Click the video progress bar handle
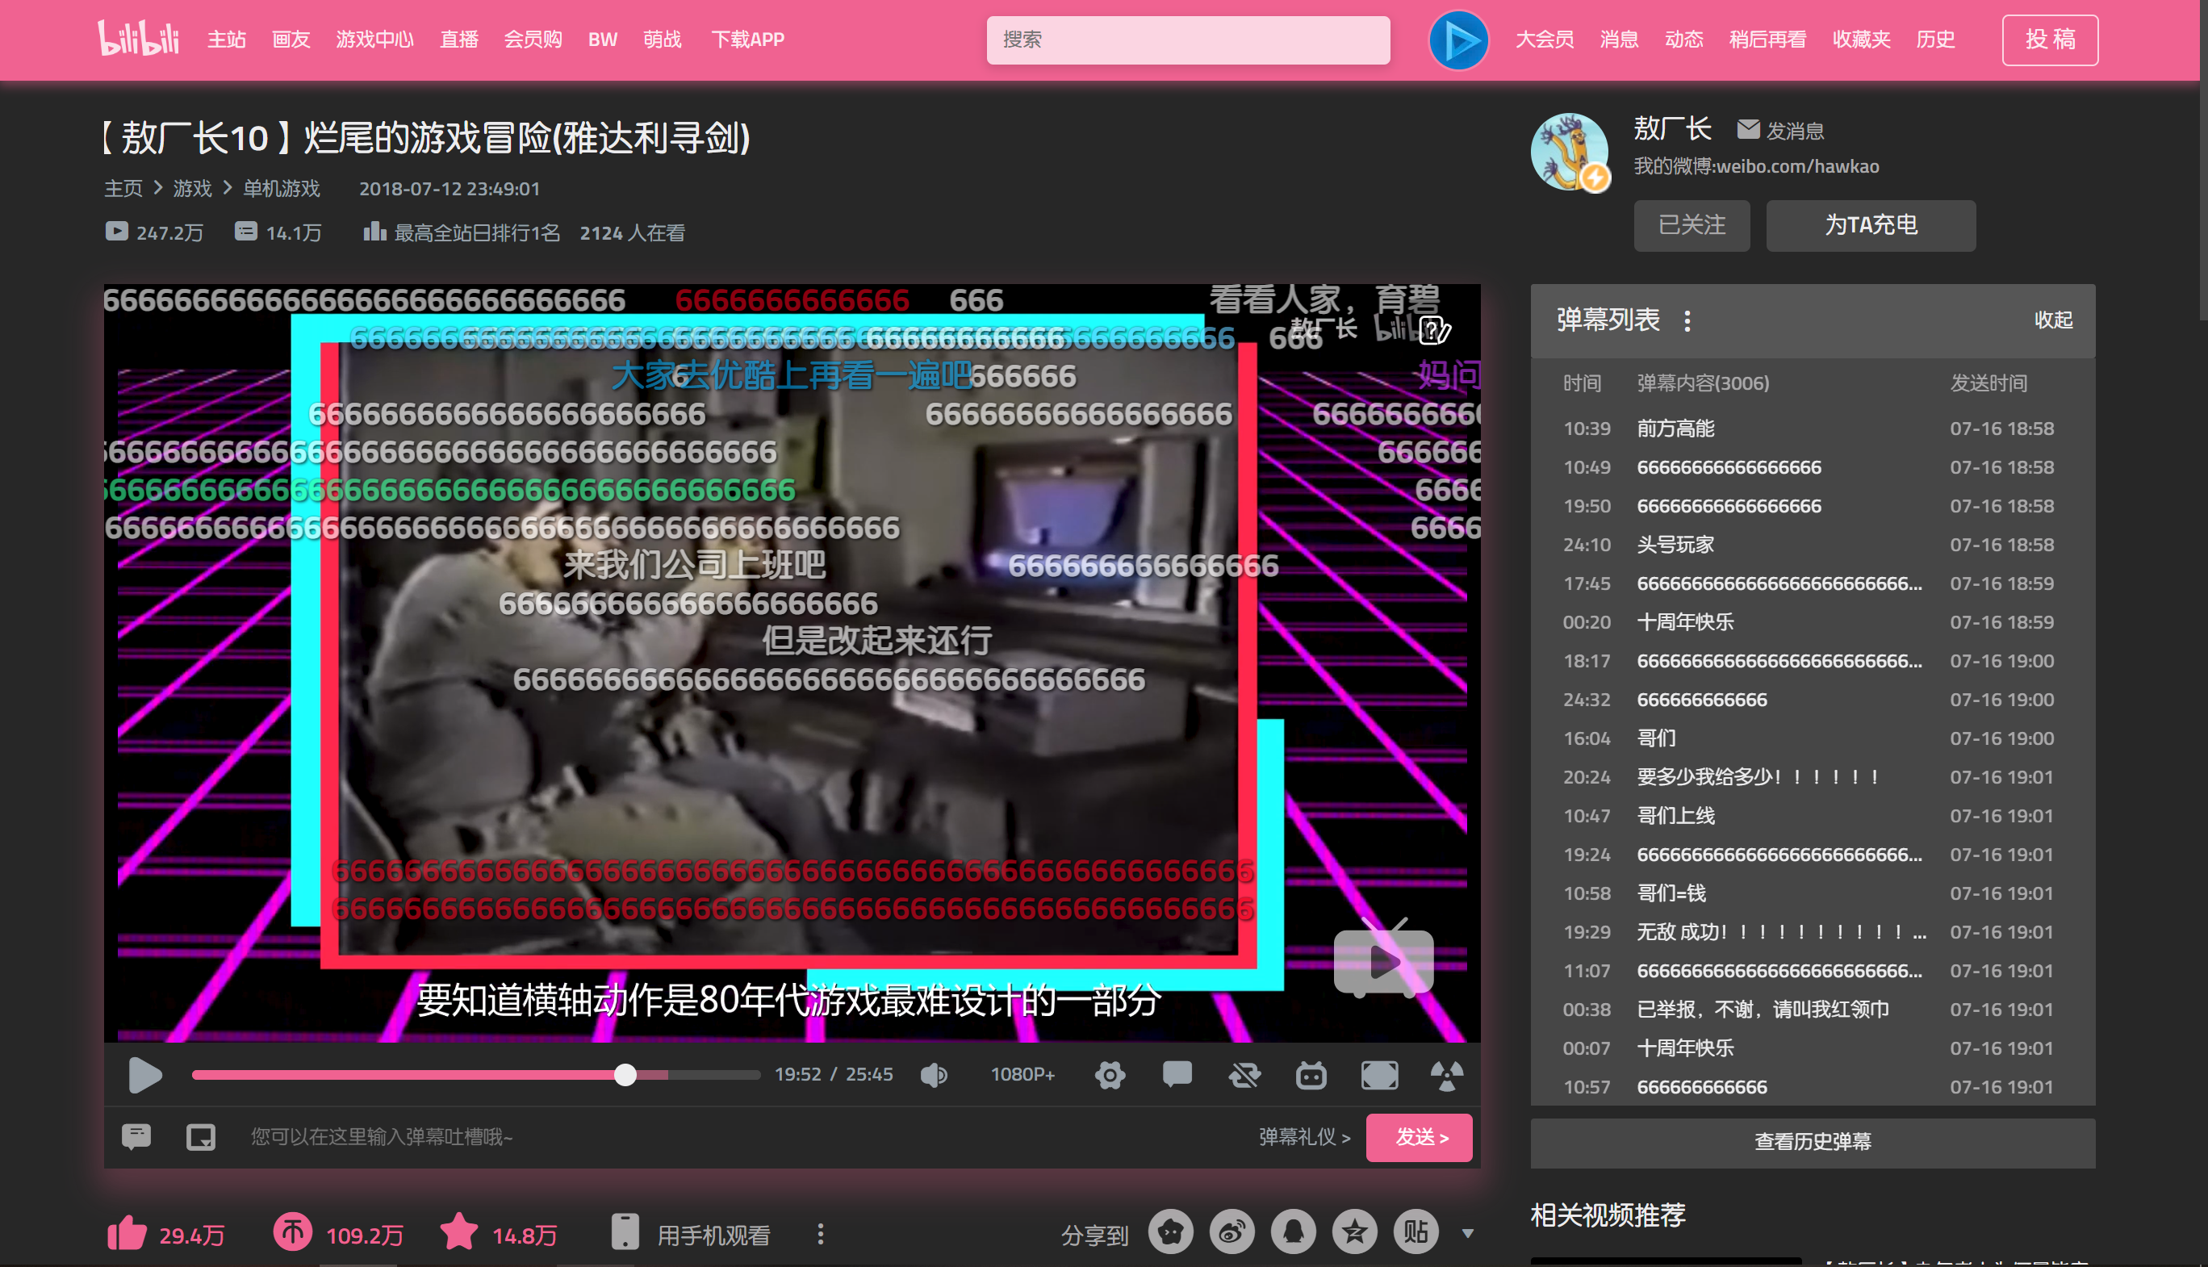Image resolution: width=2208 pixels, height=1267 pixels. coord(625,1075)
